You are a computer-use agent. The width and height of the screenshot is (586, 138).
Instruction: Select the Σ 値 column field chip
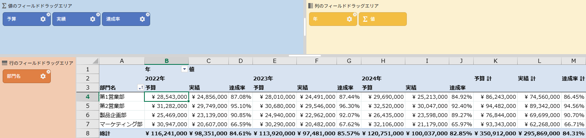pyautogui.click(x=382, y=19)
